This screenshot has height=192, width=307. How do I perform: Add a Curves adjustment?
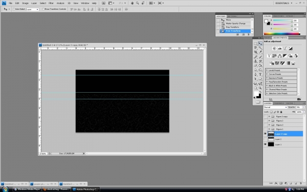(285, 49)
